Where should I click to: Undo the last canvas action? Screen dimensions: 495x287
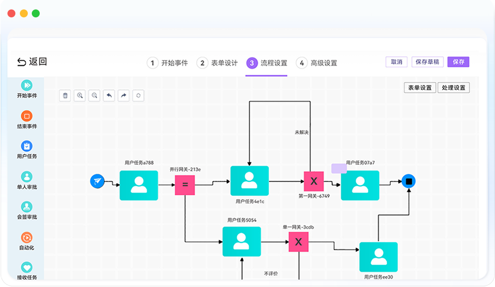[109, 95]
